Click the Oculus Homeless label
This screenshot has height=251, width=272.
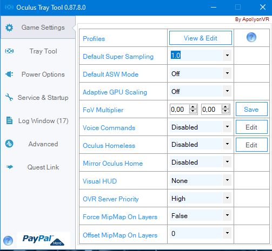109,146
